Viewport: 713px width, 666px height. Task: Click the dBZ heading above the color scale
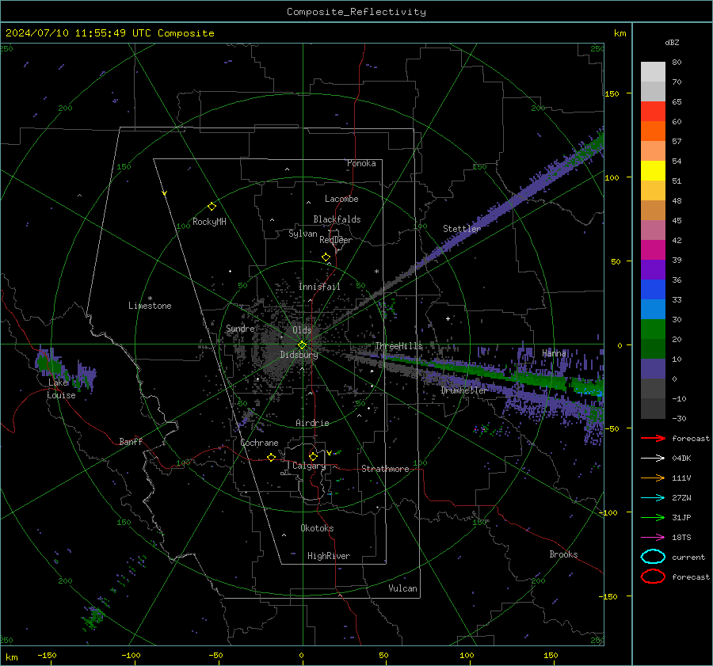[672, 42]
